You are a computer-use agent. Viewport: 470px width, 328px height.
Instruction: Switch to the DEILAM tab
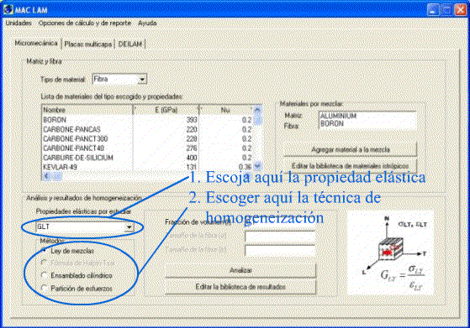[x=129, y=44]
